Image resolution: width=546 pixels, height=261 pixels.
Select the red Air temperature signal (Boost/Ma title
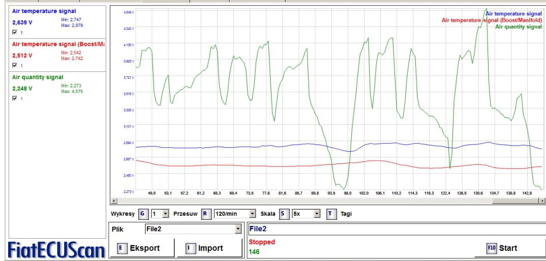coord(58,44)
